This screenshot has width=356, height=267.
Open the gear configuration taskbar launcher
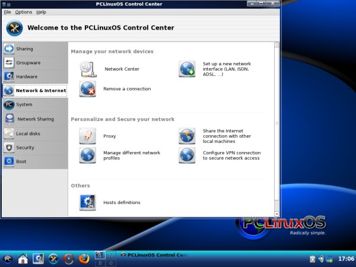pos(38,259)
